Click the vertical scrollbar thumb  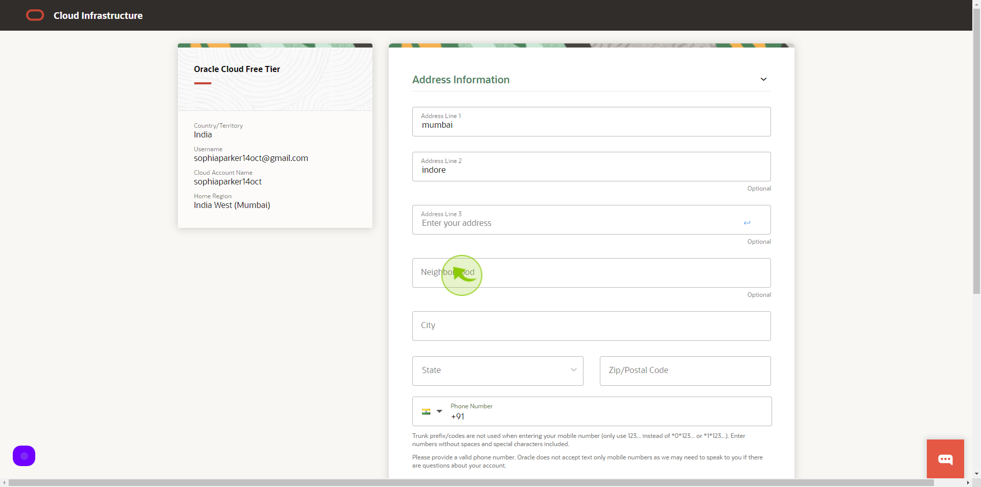tap(976, 151)
